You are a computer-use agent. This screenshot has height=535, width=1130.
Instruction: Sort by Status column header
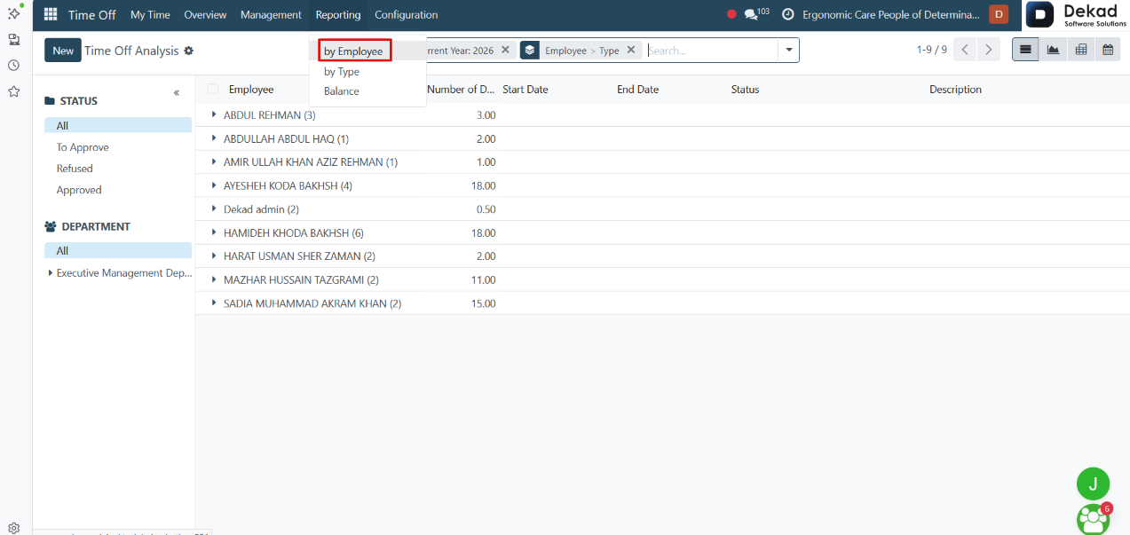[x=746, y=90]
